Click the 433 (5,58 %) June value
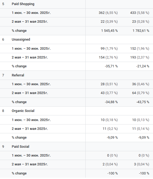153x179 pixels. click(140, 13)
